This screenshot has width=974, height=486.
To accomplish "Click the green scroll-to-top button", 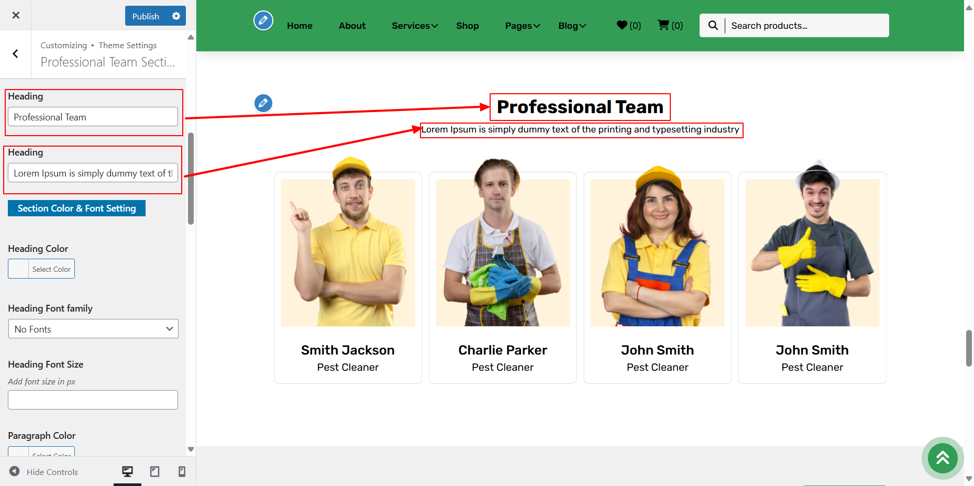I will (x=942, y=458).
